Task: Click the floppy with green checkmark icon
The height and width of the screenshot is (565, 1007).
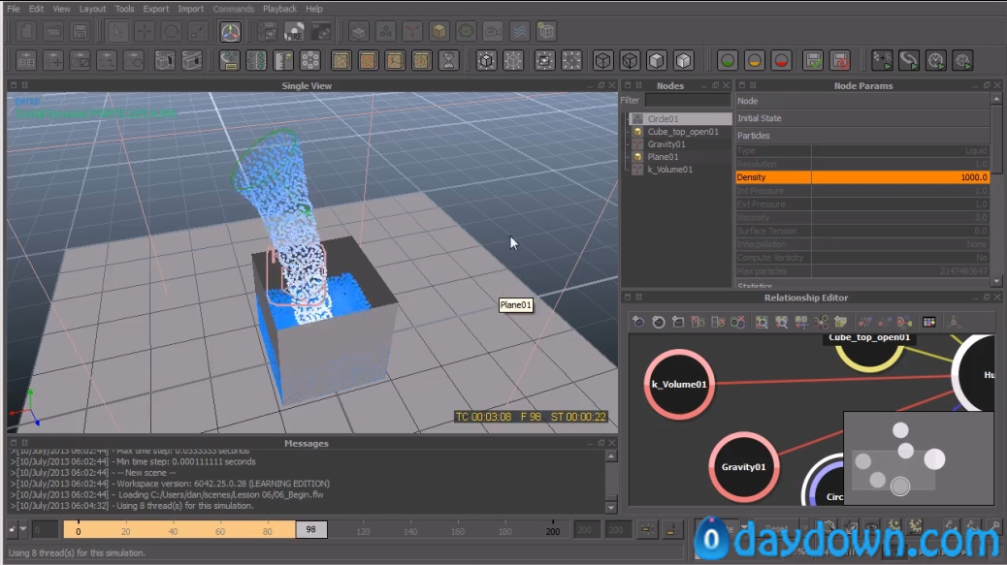Action: [814, 61]
